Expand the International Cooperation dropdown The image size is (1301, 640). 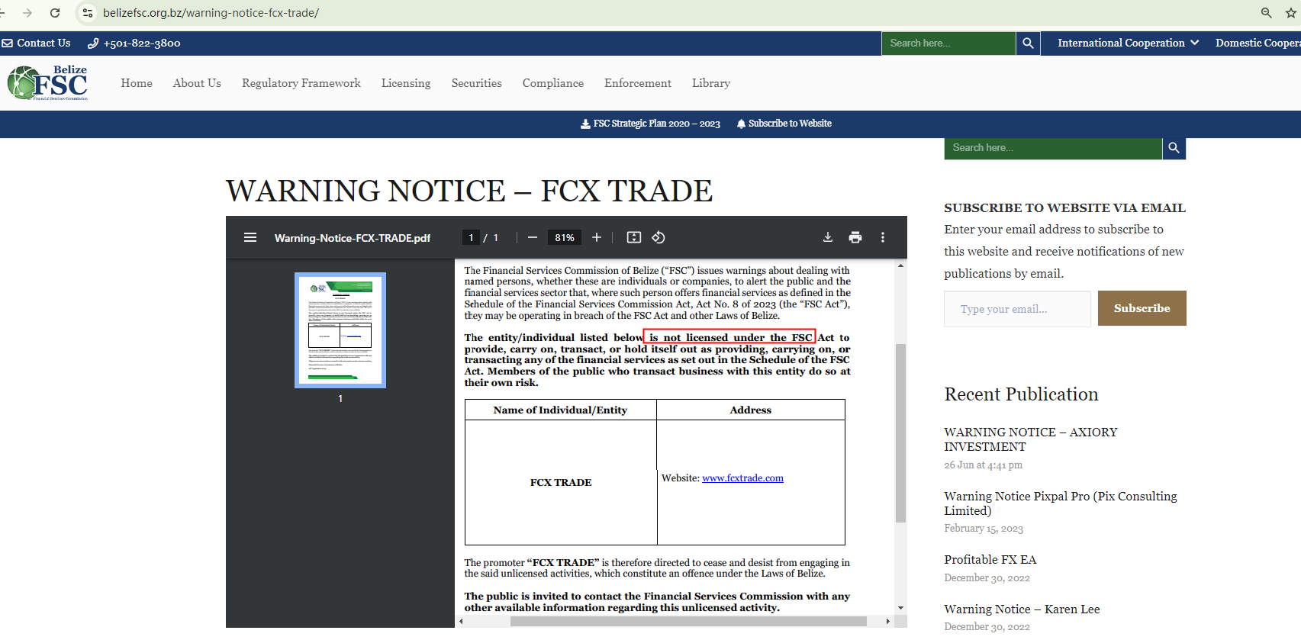pyautogui.click(x=1128, y=43)
